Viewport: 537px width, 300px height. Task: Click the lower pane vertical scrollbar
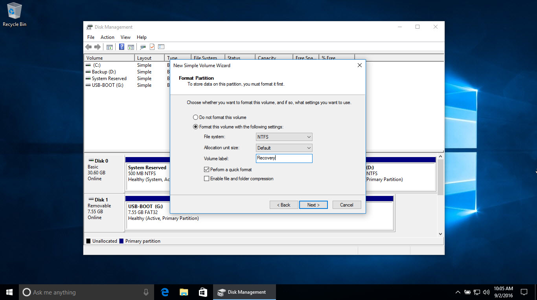coord(441,177)
